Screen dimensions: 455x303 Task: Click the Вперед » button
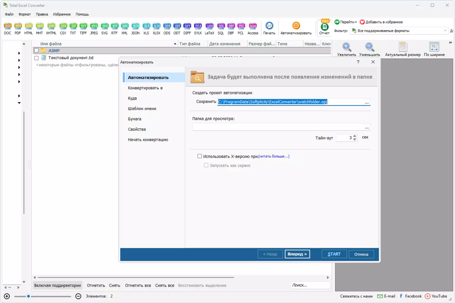tap(297, 254)
